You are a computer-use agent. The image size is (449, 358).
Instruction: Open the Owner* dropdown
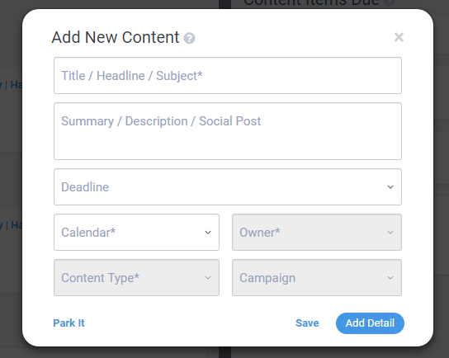[317, 232]
